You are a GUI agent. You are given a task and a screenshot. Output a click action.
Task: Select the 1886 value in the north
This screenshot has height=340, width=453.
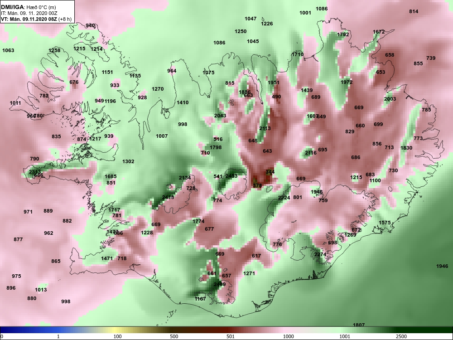245,92
